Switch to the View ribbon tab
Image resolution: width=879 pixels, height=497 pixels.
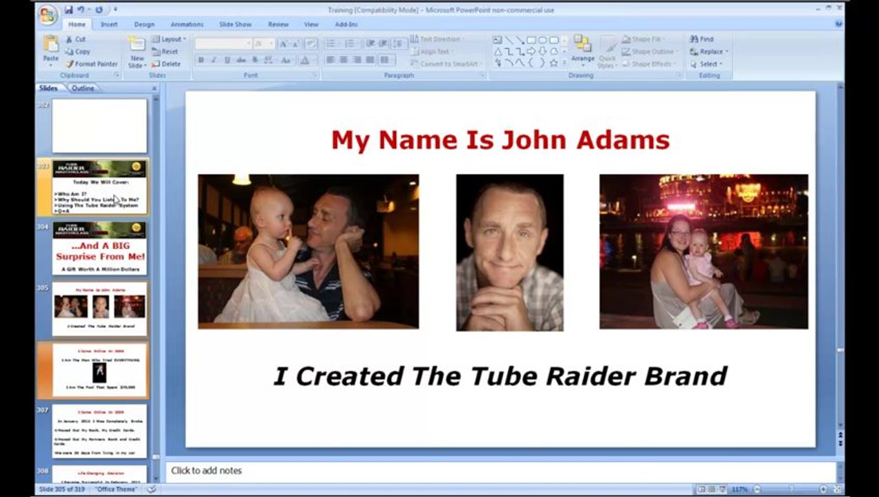tap(312, 24)
